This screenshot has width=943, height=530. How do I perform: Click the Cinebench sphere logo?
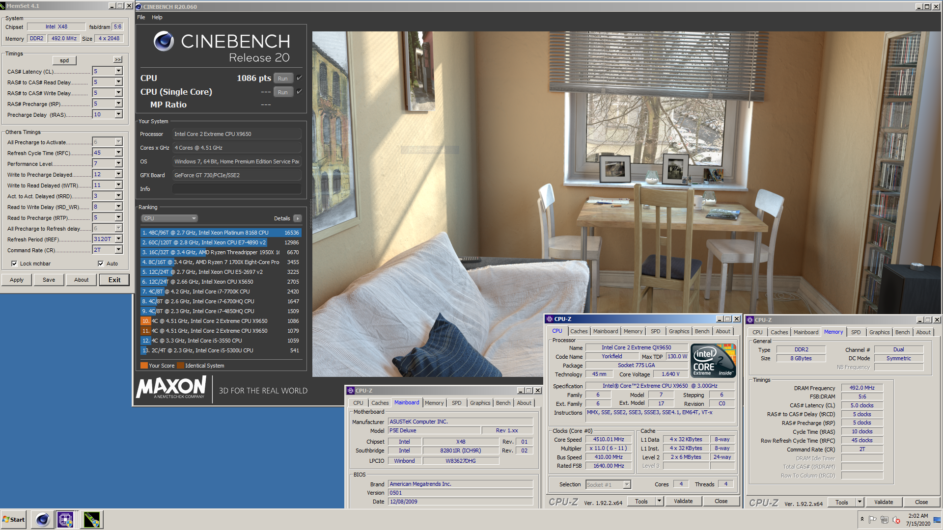[164, 41]
